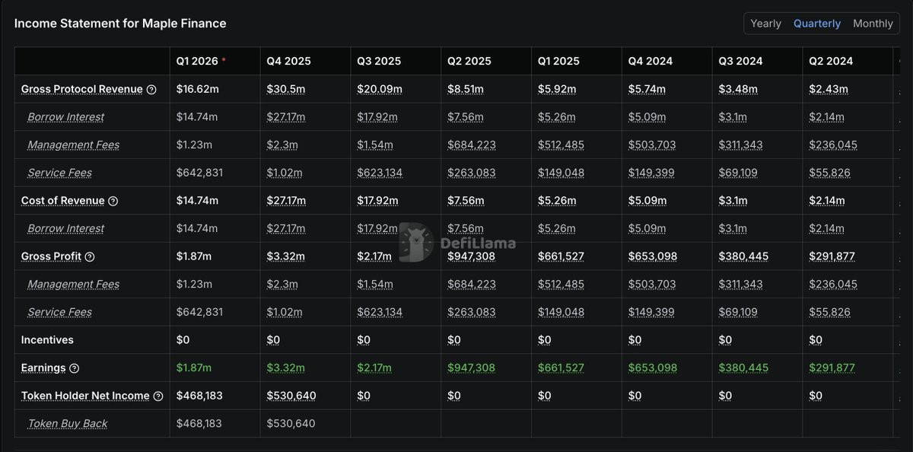Click help icon beside Gross Protocol Revenue
The height and width of the screenshot is (452, 913).
point(151,90)
